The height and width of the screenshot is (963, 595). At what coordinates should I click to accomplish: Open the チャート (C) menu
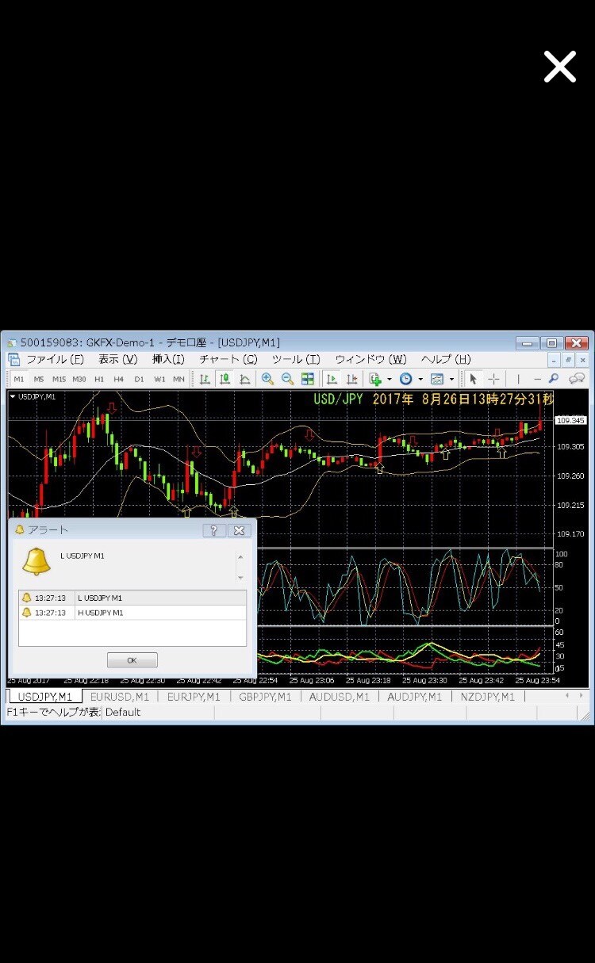[228, 359]
